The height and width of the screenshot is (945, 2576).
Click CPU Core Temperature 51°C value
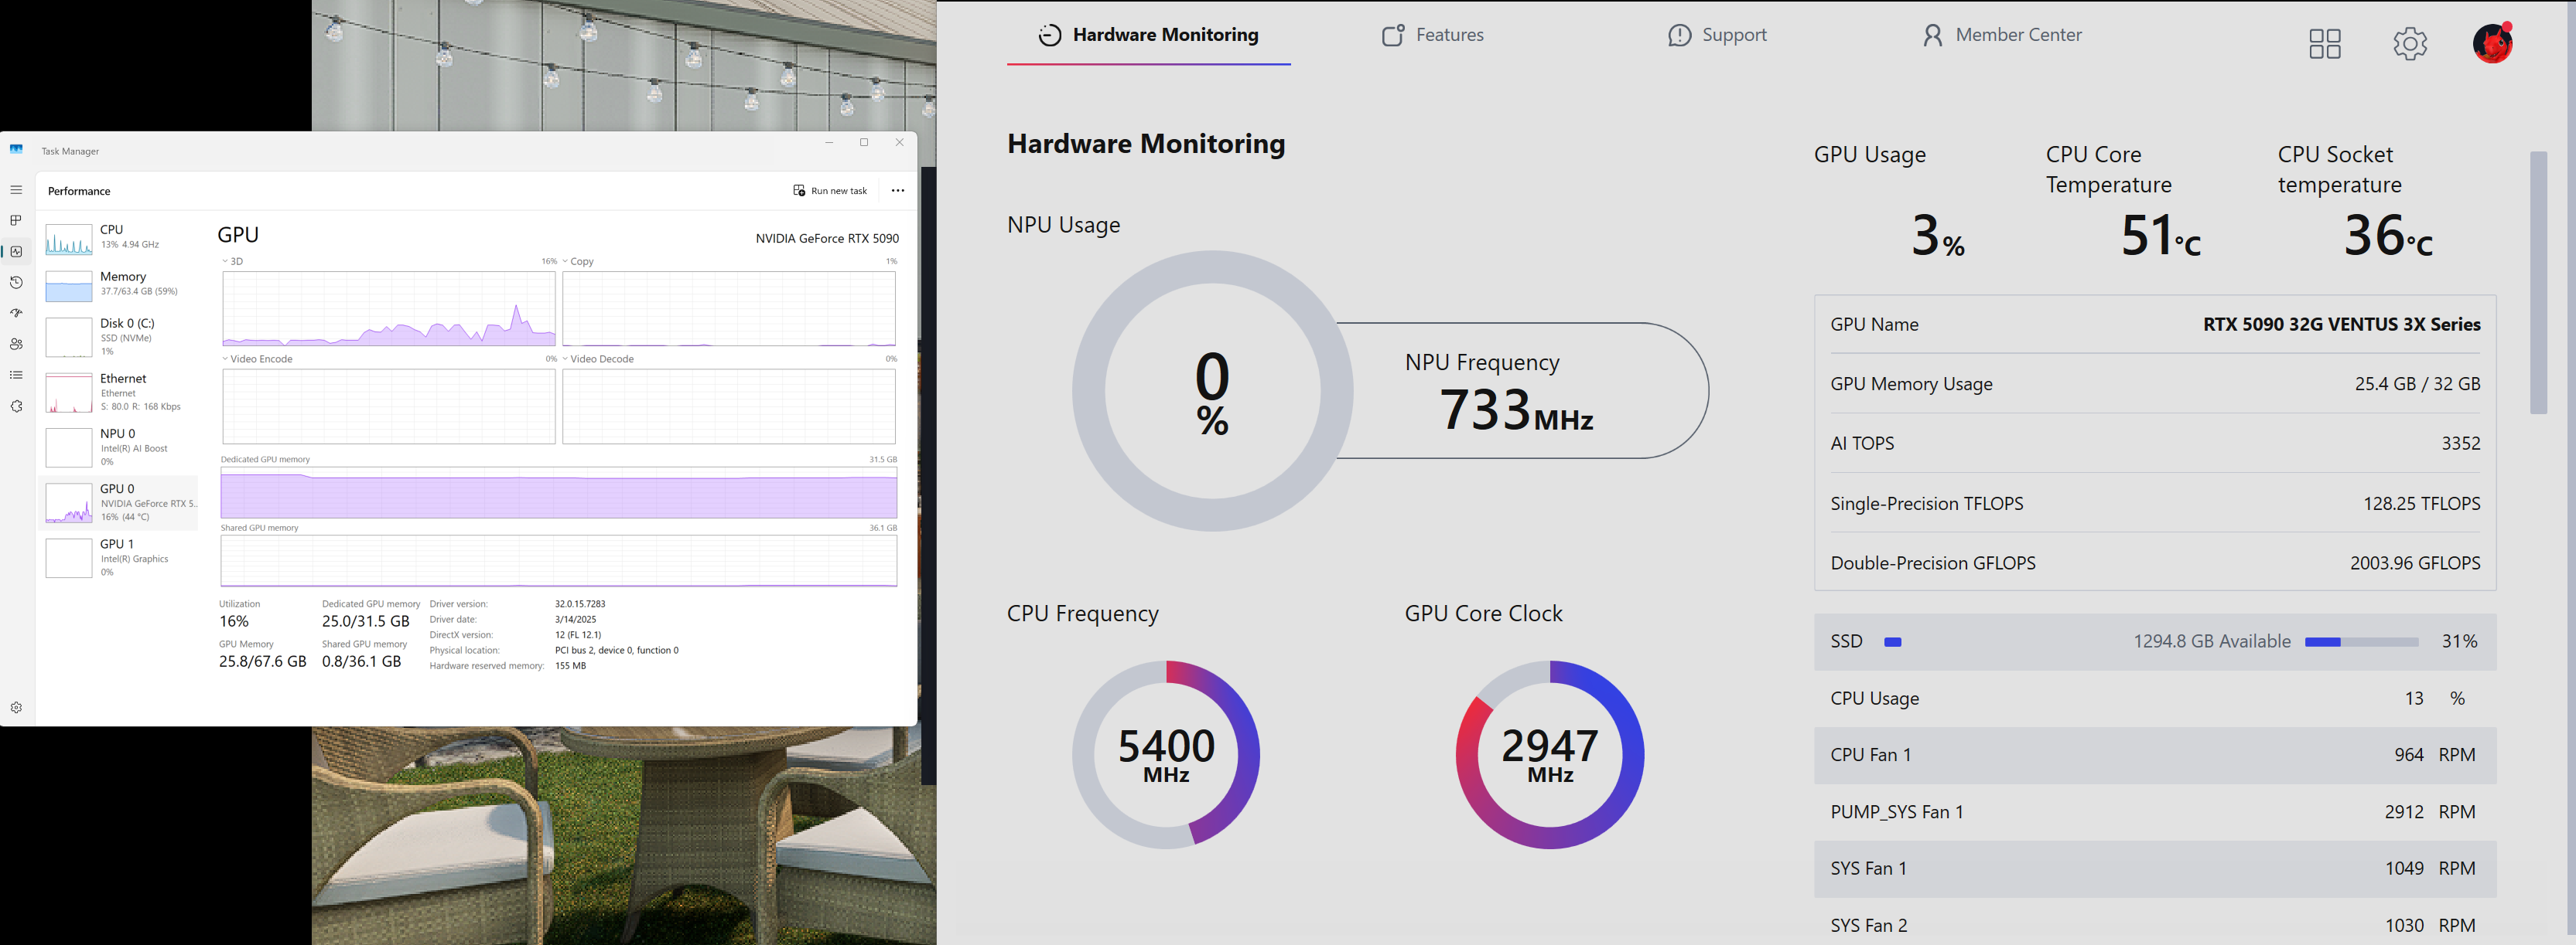(x=2161, y=236)
